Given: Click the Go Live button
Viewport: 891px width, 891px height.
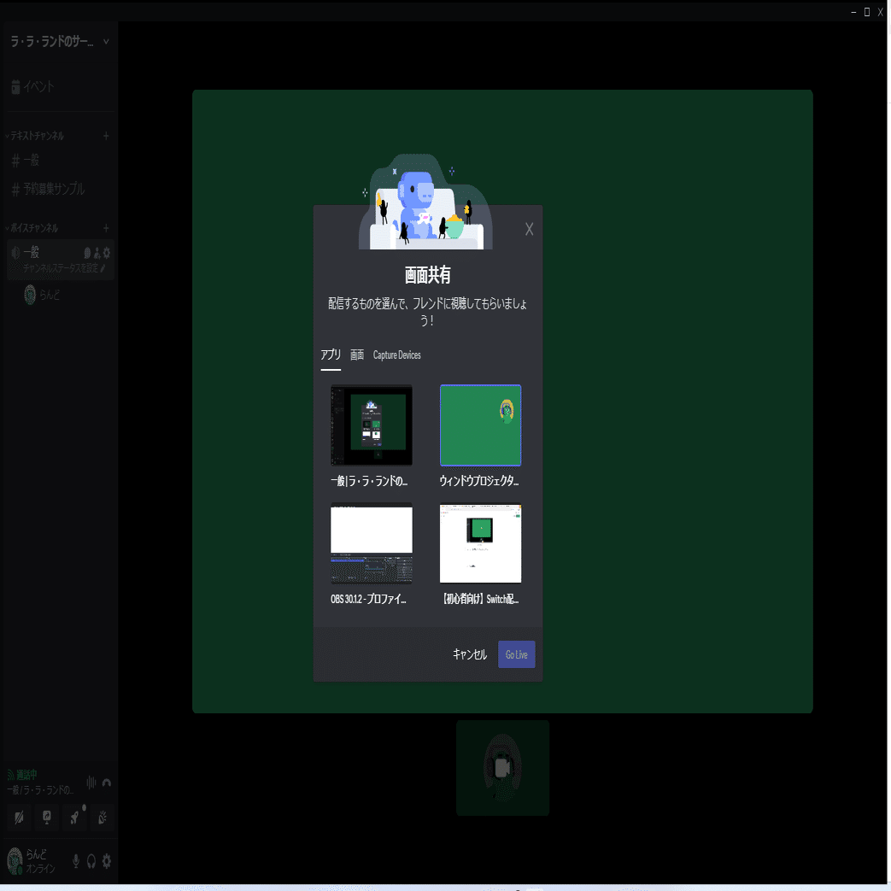Looking at the screenshot, I should [x=517, y=654].
